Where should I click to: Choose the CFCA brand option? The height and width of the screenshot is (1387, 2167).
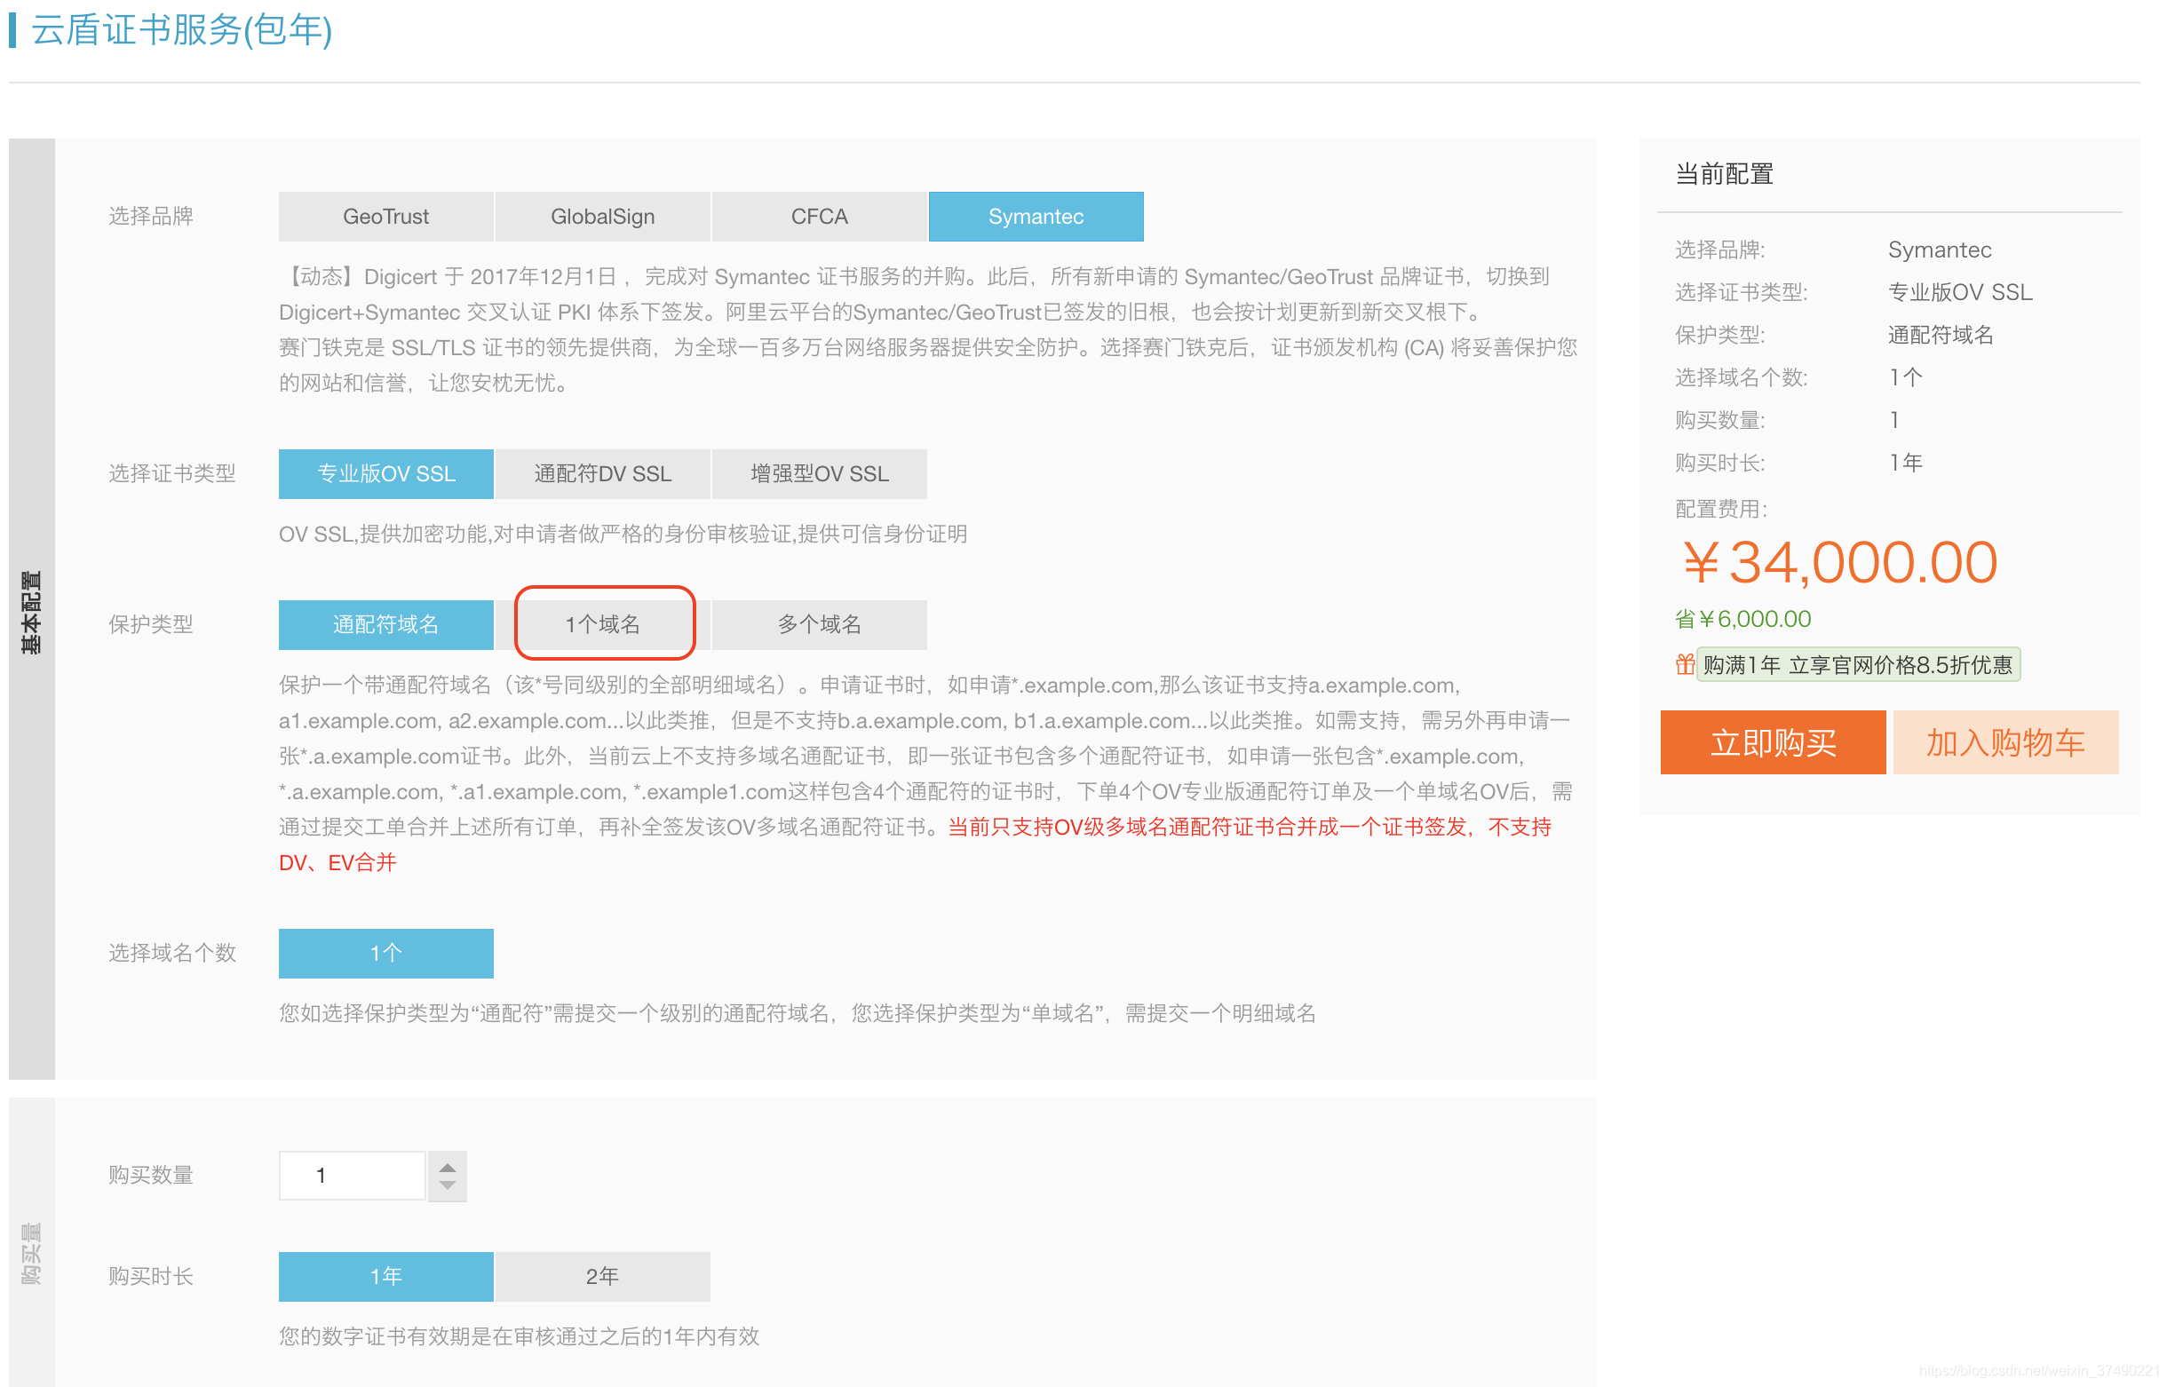click(x=820, y=216)
